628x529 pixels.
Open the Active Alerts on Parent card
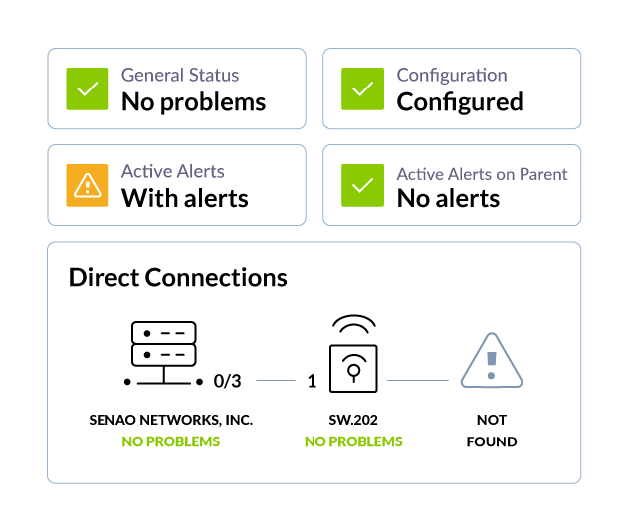[x=452, y=185]
